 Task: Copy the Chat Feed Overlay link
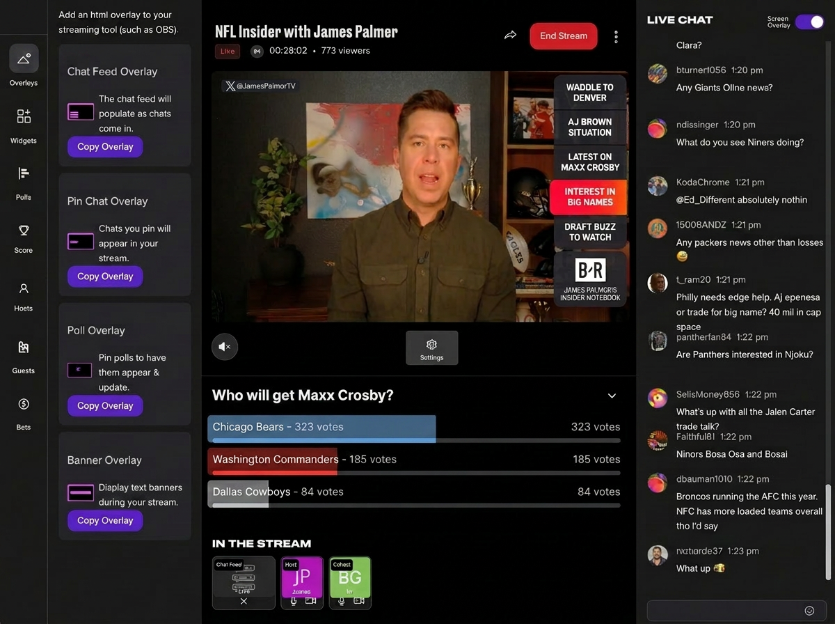(105, 147)
